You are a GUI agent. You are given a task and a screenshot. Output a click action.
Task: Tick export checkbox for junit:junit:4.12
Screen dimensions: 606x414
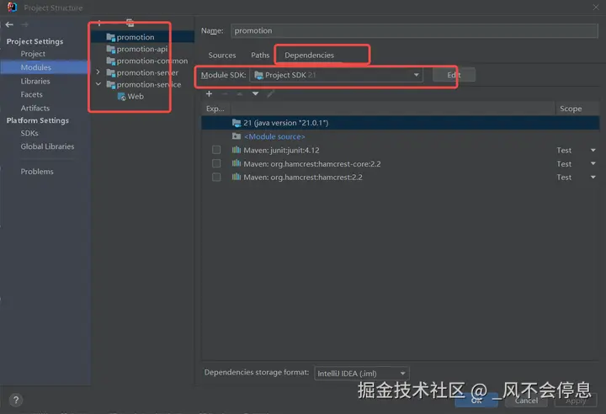pos(216,150)
